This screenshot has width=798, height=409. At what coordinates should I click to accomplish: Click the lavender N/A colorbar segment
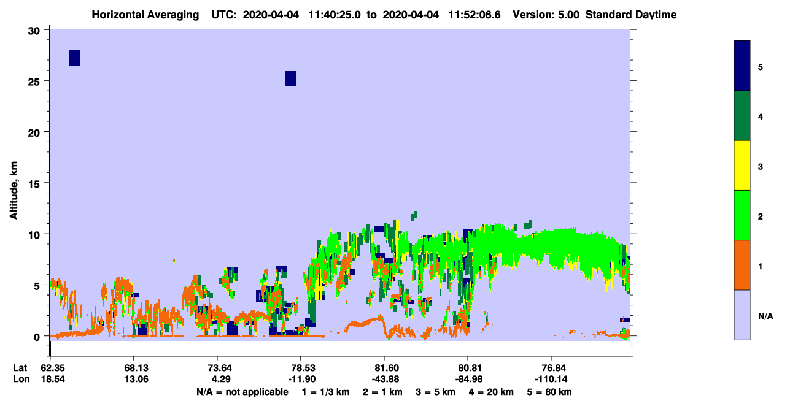(742, 315)
